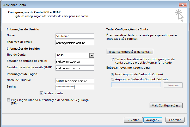Open the Tipo de Conta dropdown arrow
Image resolution: width=190 pixels, height=127 pixels.
pos(91,56)
